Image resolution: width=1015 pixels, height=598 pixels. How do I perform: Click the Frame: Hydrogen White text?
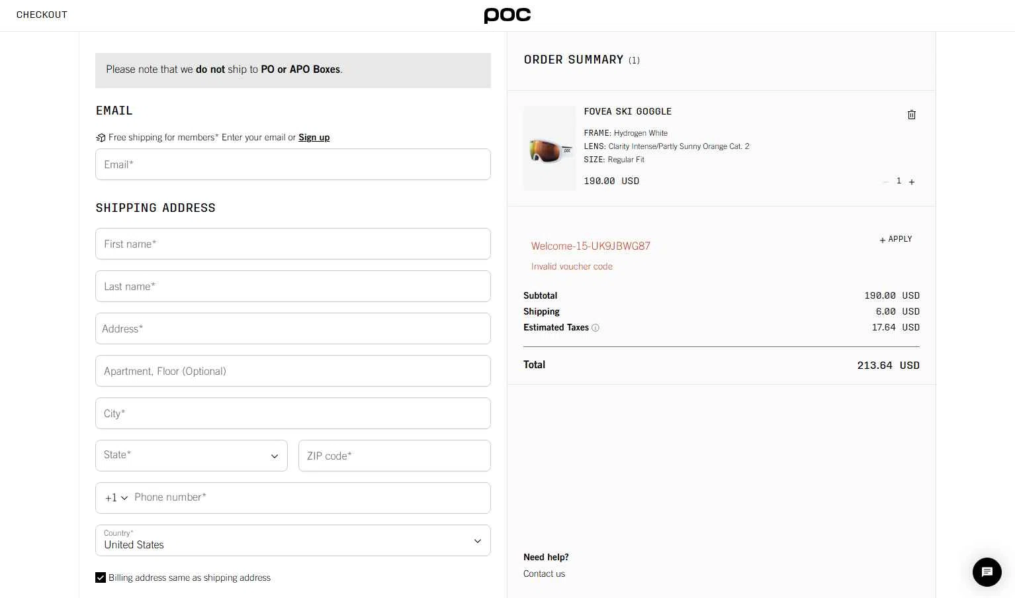tap(625, 133)
